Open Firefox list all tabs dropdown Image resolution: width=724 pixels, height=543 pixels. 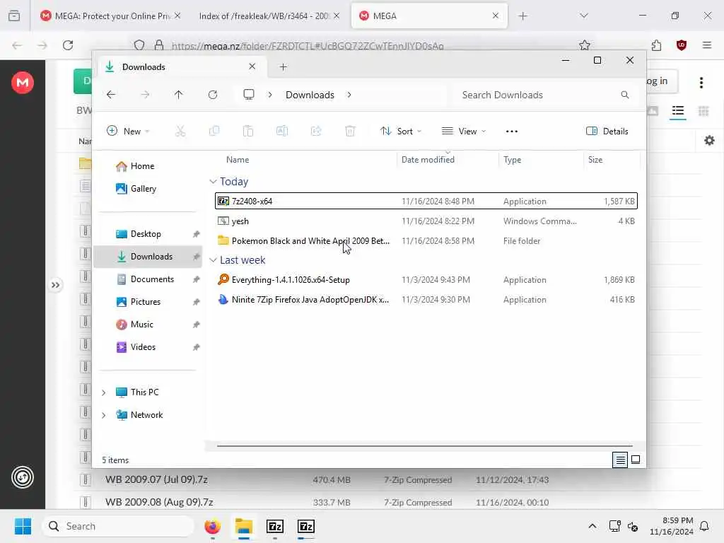coord(584,16)
